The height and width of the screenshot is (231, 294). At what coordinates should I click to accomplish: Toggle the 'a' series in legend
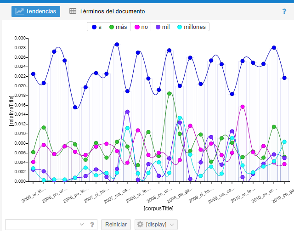96,27
